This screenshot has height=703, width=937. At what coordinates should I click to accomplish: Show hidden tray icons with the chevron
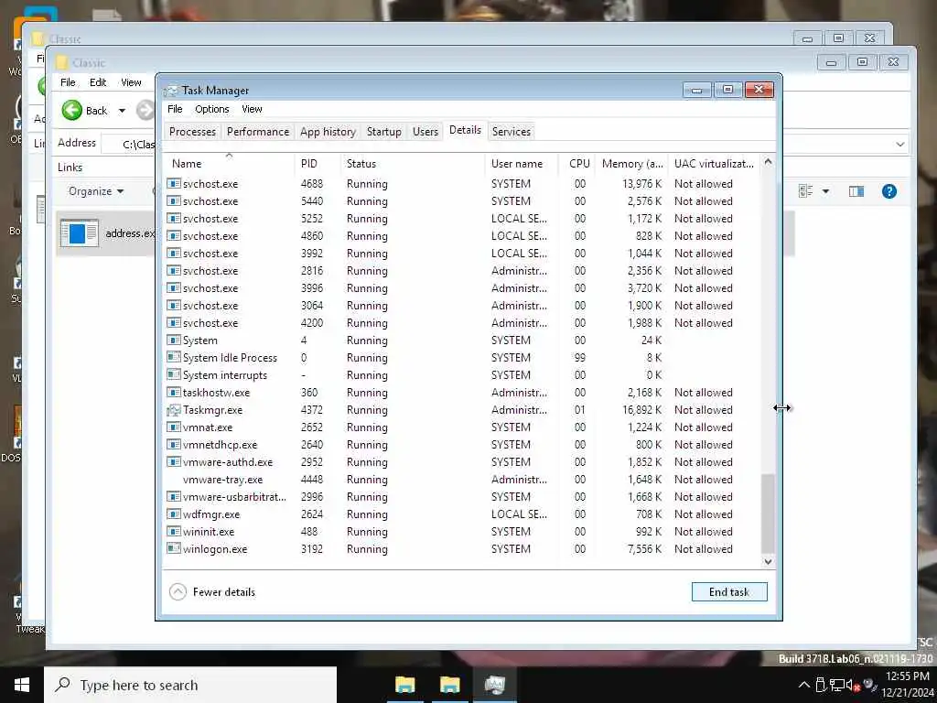[804, 685]
